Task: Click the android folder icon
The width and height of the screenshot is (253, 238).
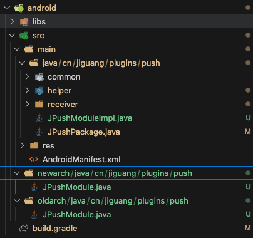Action: point(19,8)
